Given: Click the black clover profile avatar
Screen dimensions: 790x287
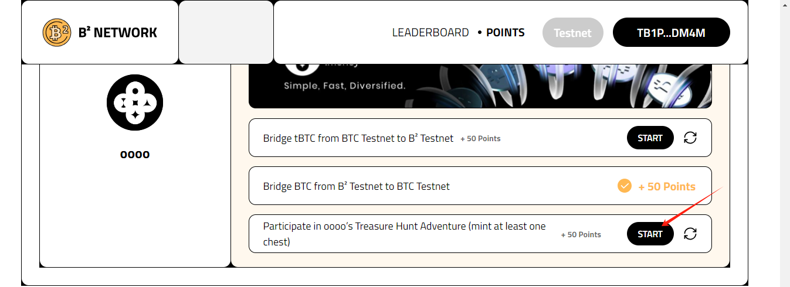Looking at the screenshot, I should coord(135,102).
